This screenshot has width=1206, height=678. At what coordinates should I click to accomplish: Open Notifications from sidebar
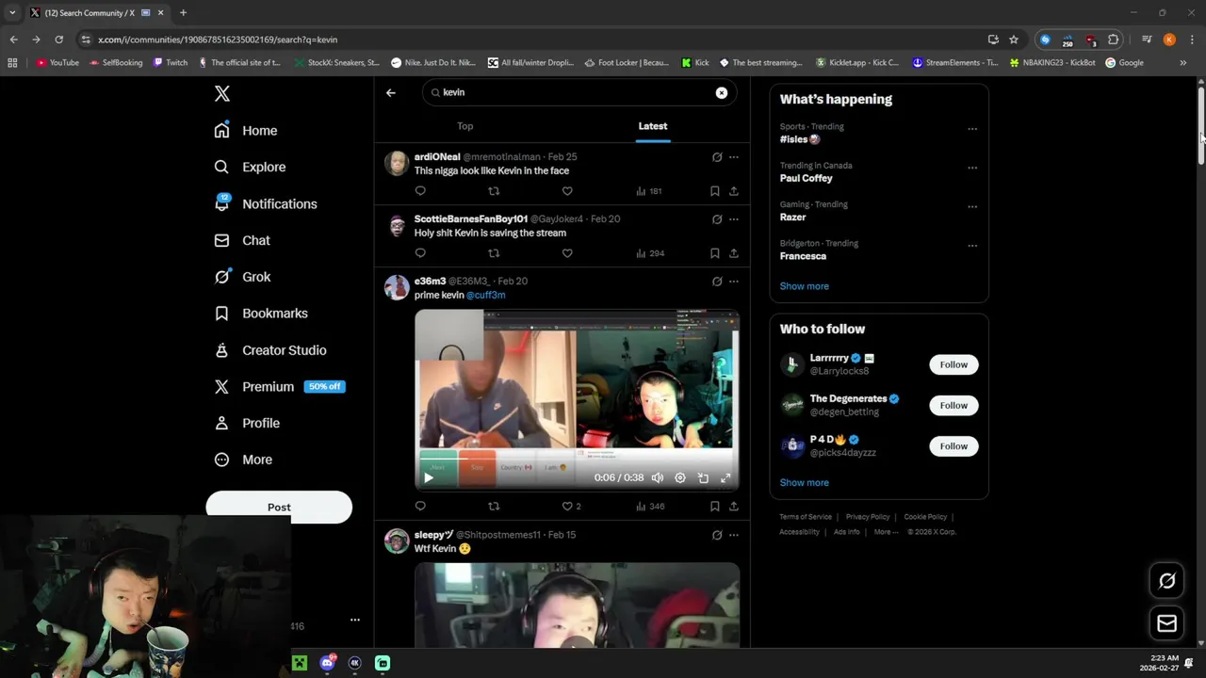pos(266,204)
